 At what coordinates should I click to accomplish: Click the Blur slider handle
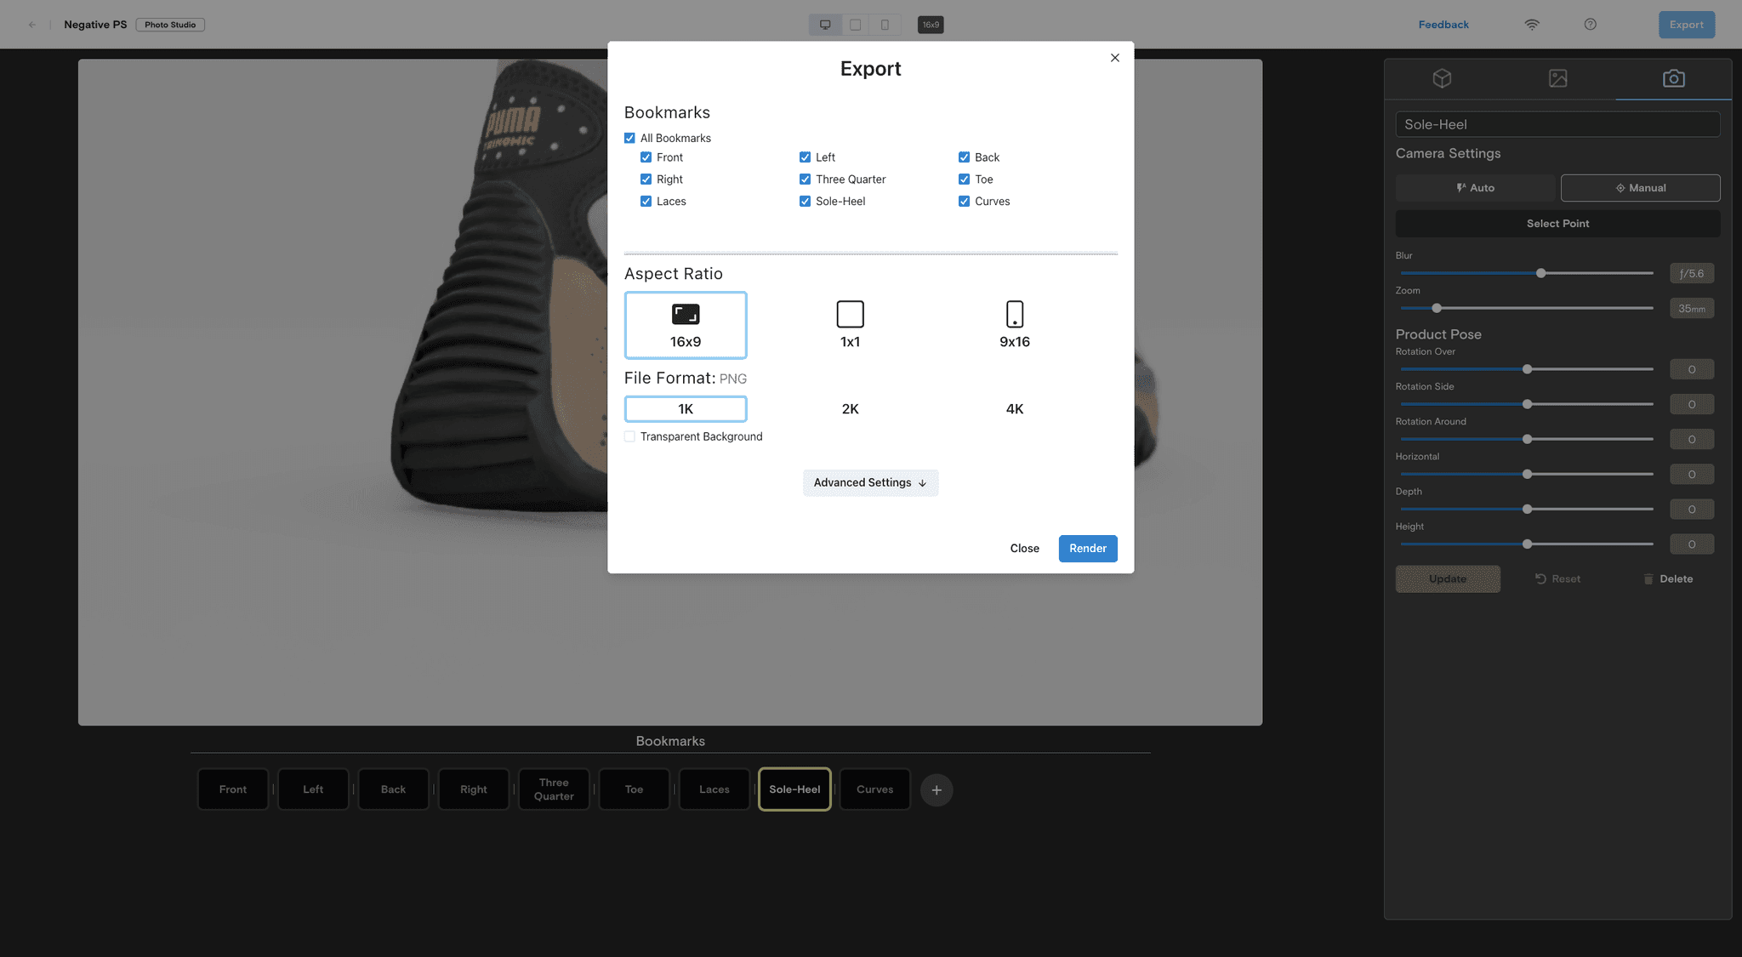(x=1540, y=273)
